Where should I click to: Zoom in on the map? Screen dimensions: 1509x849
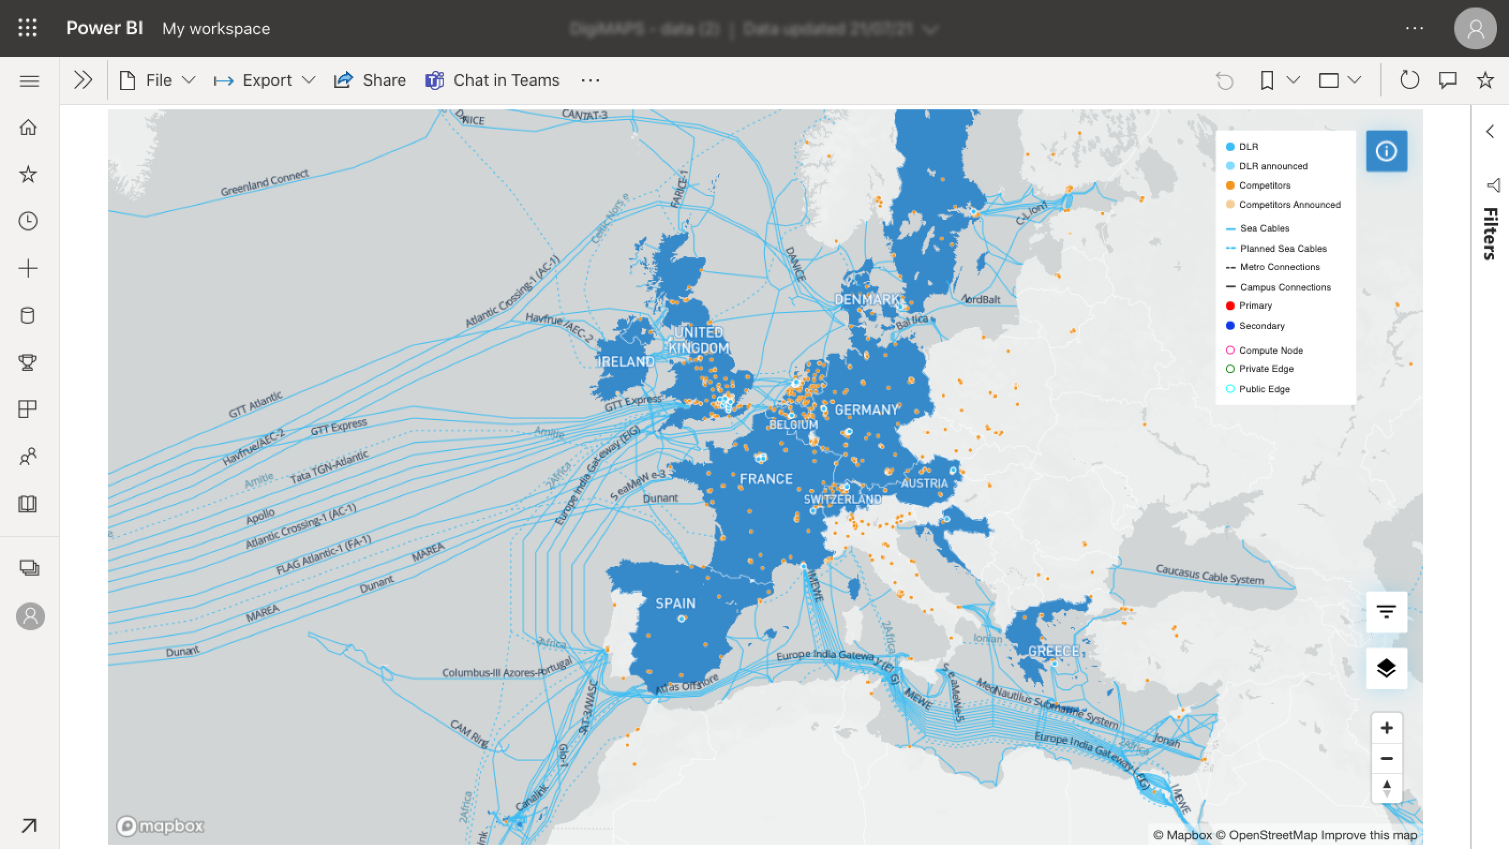coord(1387,728)
